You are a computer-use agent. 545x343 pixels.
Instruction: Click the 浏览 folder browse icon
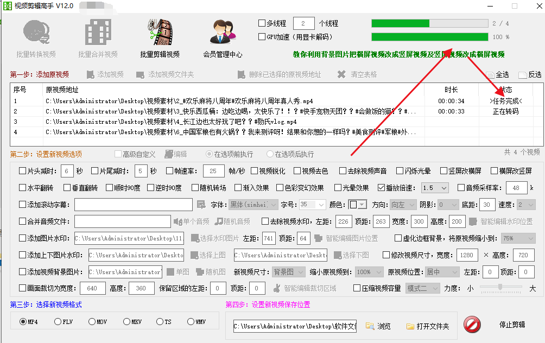[370, 326]
